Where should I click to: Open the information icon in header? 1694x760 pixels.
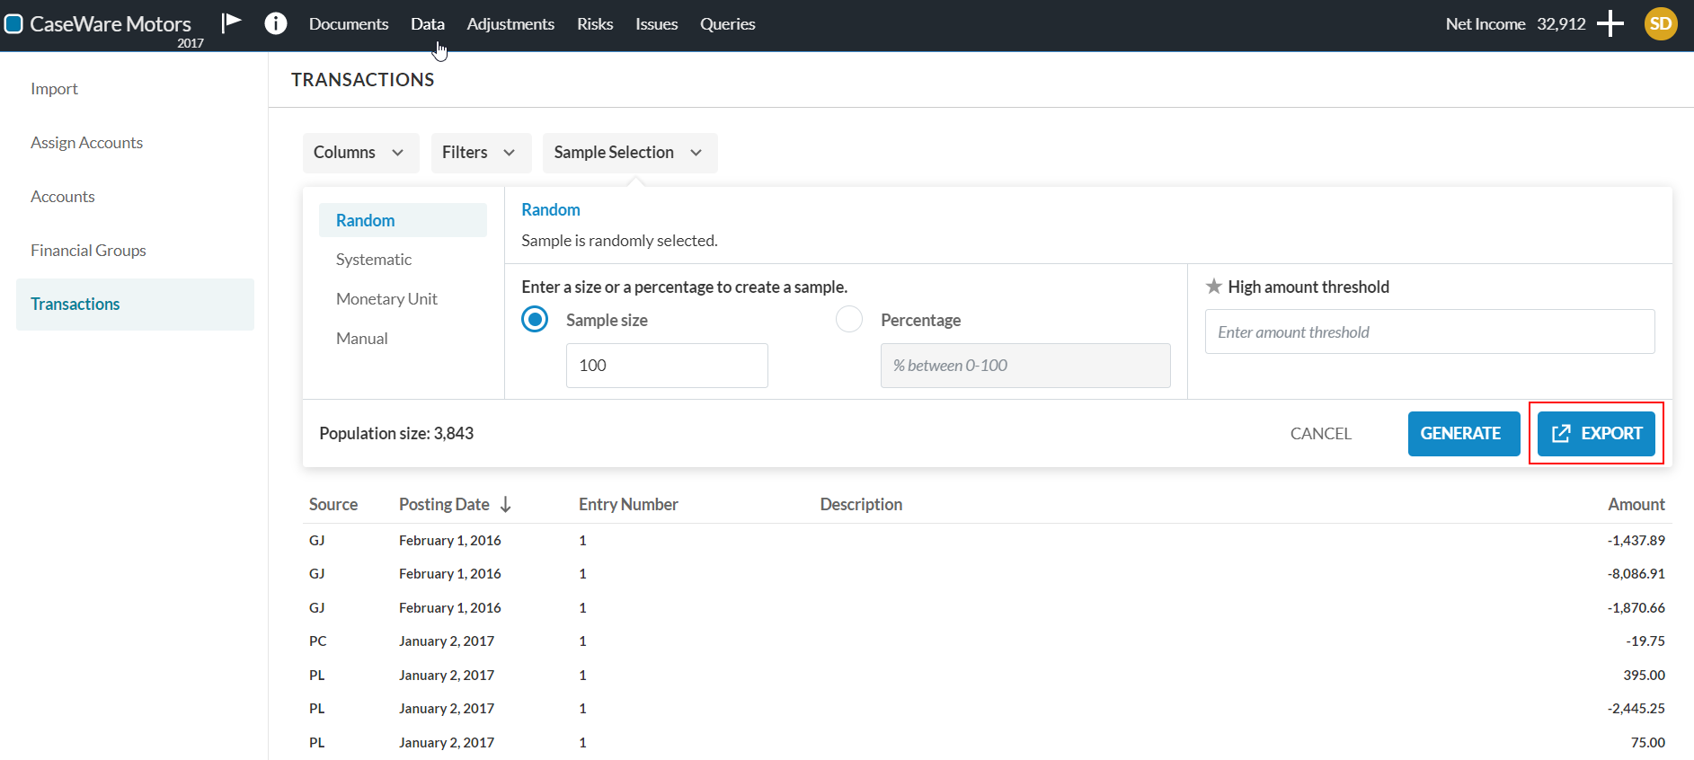pos(276,23)
